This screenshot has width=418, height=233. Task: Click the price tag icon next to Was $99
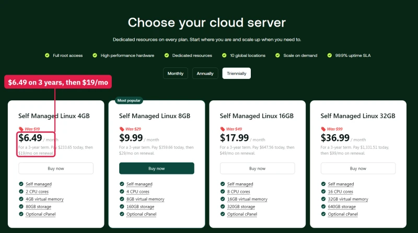point(323,129)
